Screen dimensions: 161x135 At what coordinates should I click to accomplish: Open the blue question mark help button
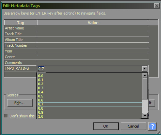coord(152,126)
